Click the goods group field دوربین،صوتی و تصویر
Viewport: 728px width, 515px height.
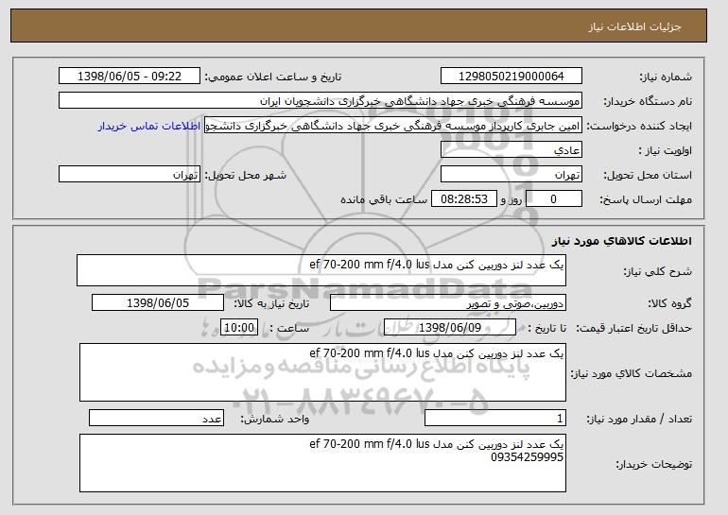pos(448,303)
